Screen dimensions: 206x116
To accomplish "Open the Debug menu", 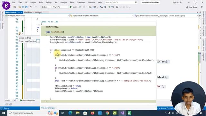I will [49, 2].
